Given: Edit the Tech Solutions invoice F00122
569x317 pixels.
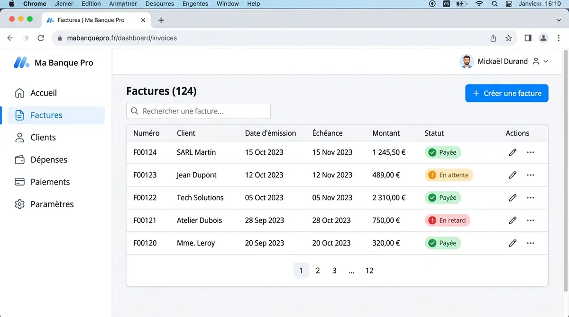Looking at the screenshot, I should [513, 198].
